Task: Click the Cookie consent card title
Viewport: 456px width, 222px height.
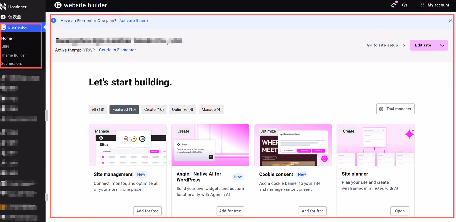Action: pos(276,174)
